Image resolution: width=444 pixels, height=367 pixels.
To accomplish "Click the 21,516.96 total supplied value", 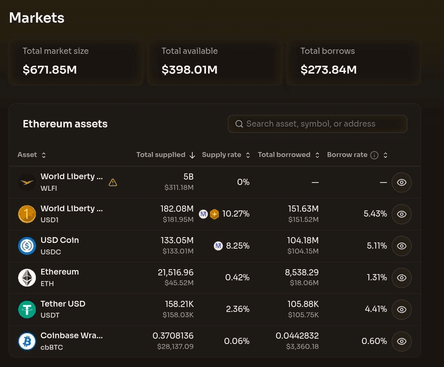I will [176, 272].
